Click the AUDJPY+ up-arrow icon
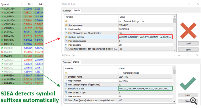The image size is (201, 108). pyautogui.click(x=2, y=16)
